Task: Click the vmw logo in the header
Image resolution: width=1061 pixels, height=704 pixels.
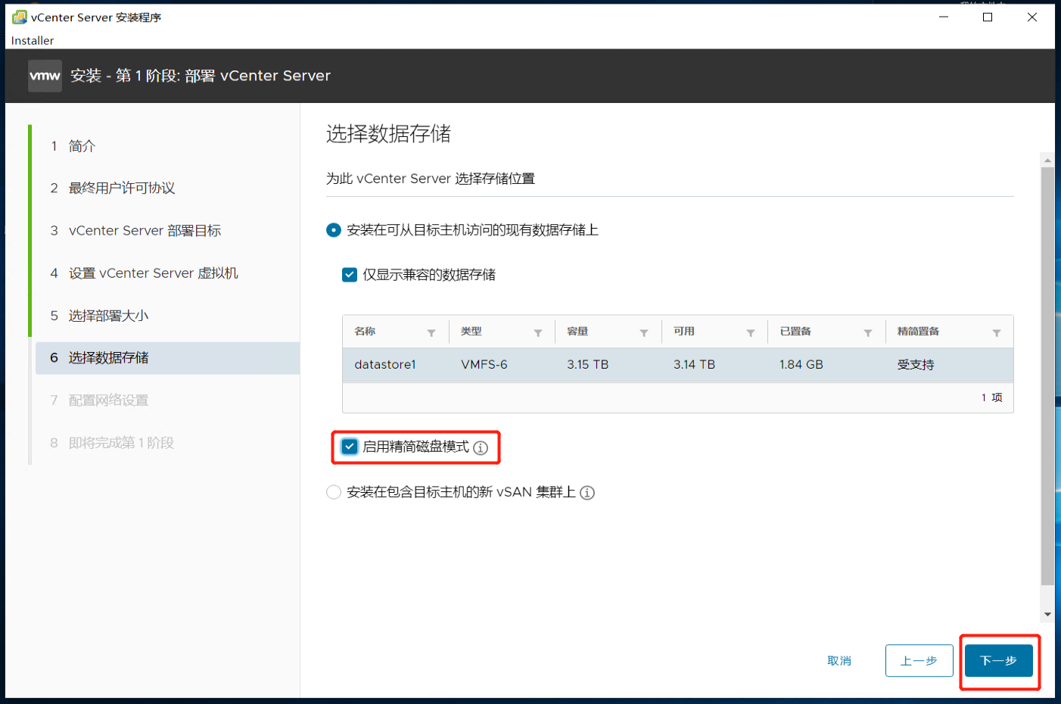Action: (45, 76)
